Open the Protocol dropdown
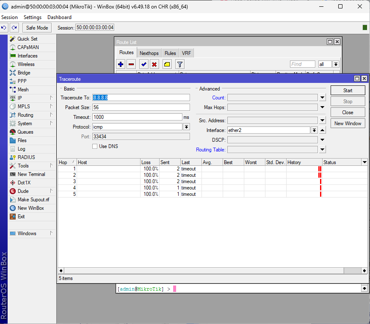The height and width of the screenshot is (324, 370). 186,127
